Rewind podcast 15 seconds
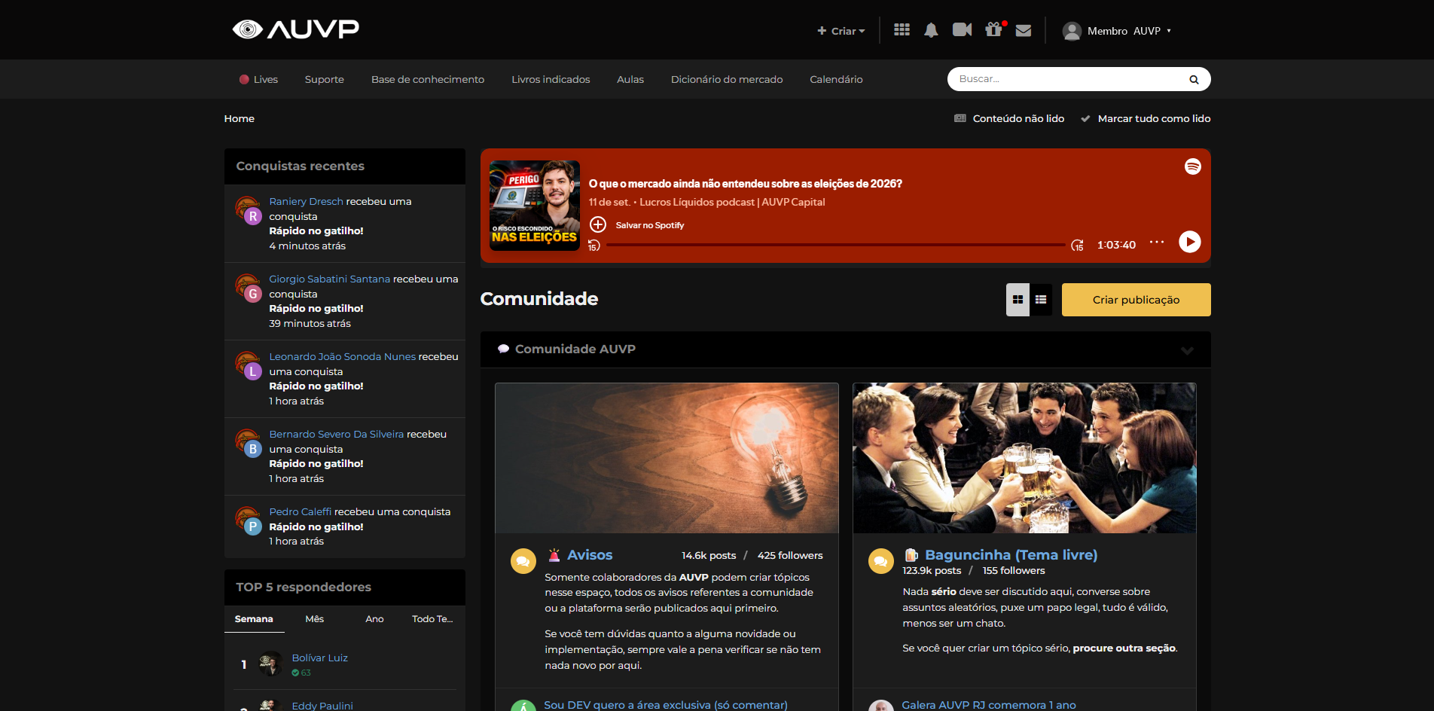The image size is (1434, 711). [x=594, y=246]
